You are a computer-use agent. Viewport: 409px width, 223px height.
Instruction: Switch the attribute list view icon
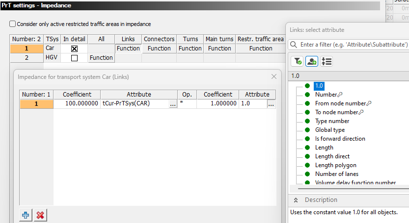pos(327,61)
